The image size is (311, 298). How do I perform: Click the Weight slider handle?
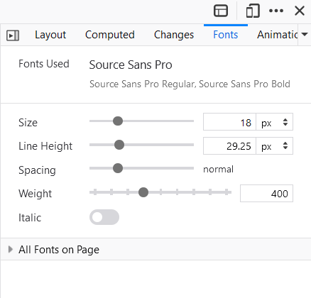143,192
